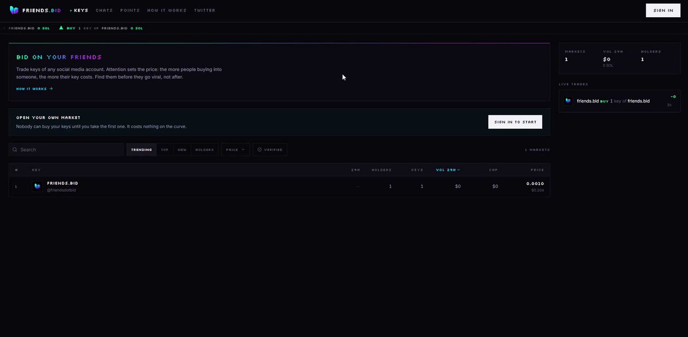Expand the Price dropdown filter
This screenshot has height=337, width=688.
pyautogui.click(x=236, y=150)
